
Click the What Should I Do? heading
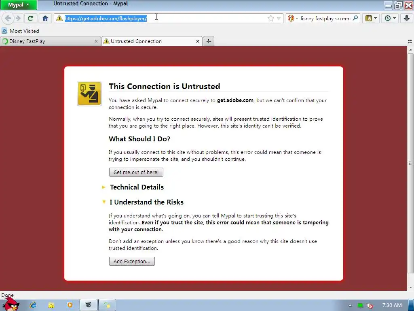[x=139, y=139]
